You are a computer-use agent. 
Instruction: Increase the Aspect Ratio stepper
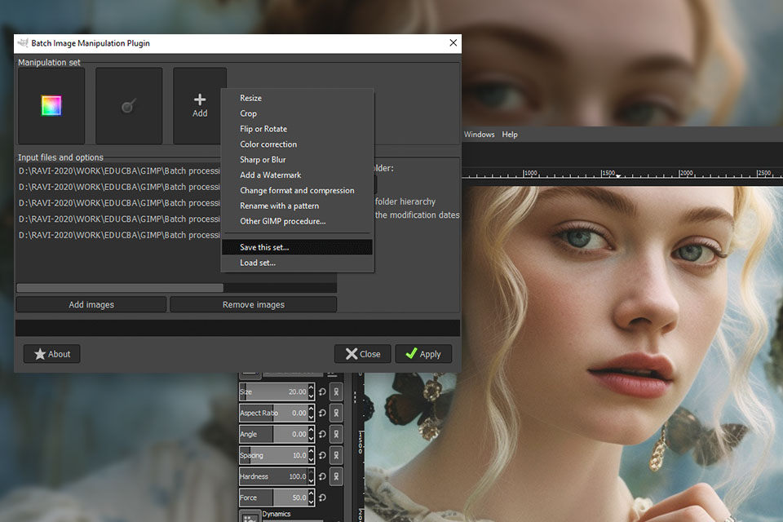click(x=311, y=409)
